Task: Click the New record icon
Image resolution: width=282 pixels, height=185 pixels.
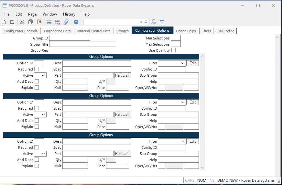Action: [4, 22]
